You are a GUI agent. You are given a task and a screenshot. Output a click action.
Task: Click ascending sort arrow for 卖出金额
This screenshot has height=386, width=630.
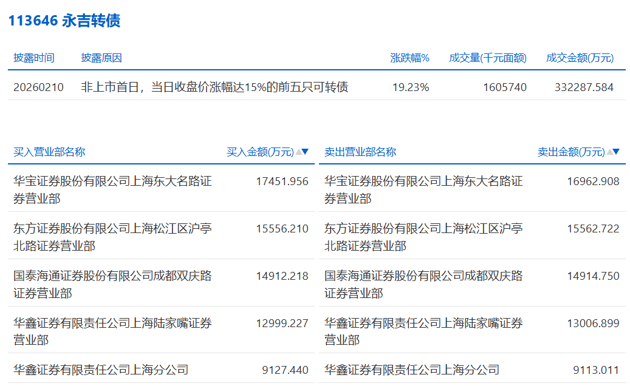[609, 152]
